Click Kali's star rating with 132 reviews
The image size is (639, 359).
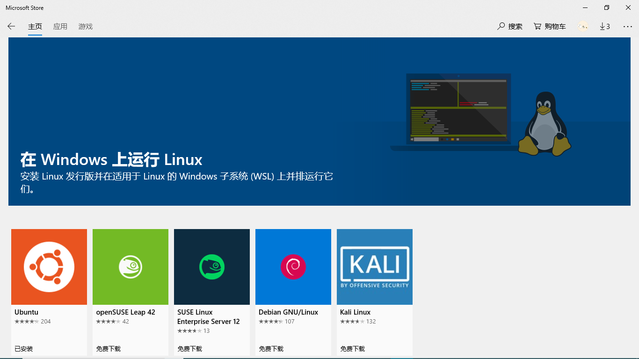358,322
